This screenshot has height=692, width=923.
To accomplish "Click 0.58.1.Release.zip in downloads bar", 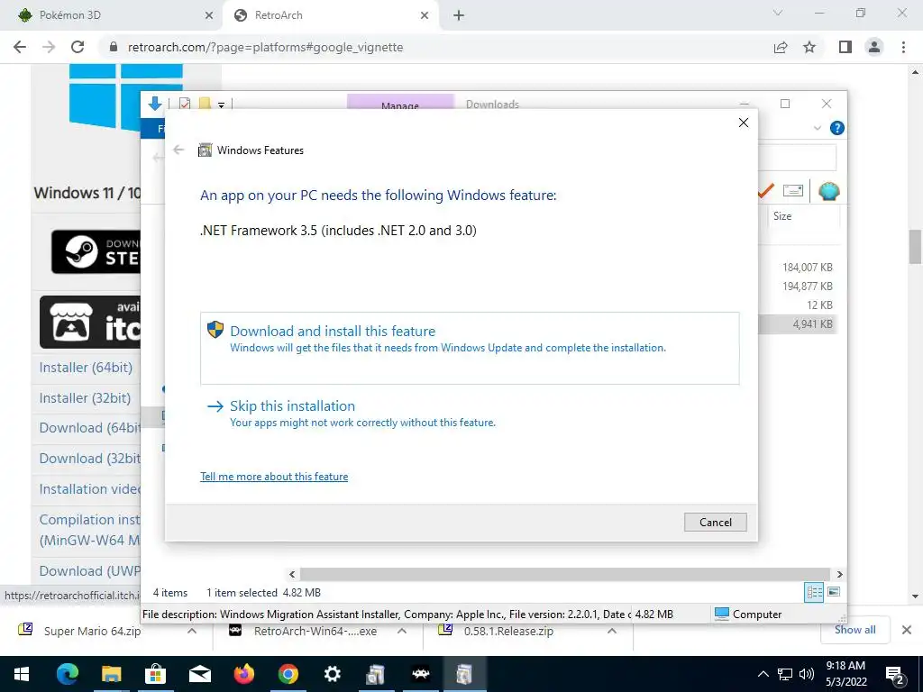I will [x=508, y=632].
